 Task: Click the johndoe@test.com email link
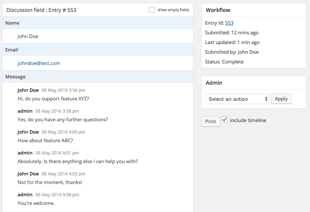pos(39,63)
